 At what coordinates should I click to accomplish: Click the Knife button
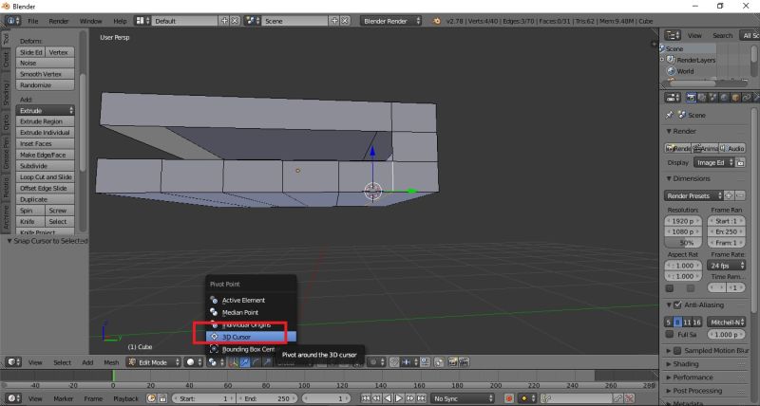tap(30, 222)
